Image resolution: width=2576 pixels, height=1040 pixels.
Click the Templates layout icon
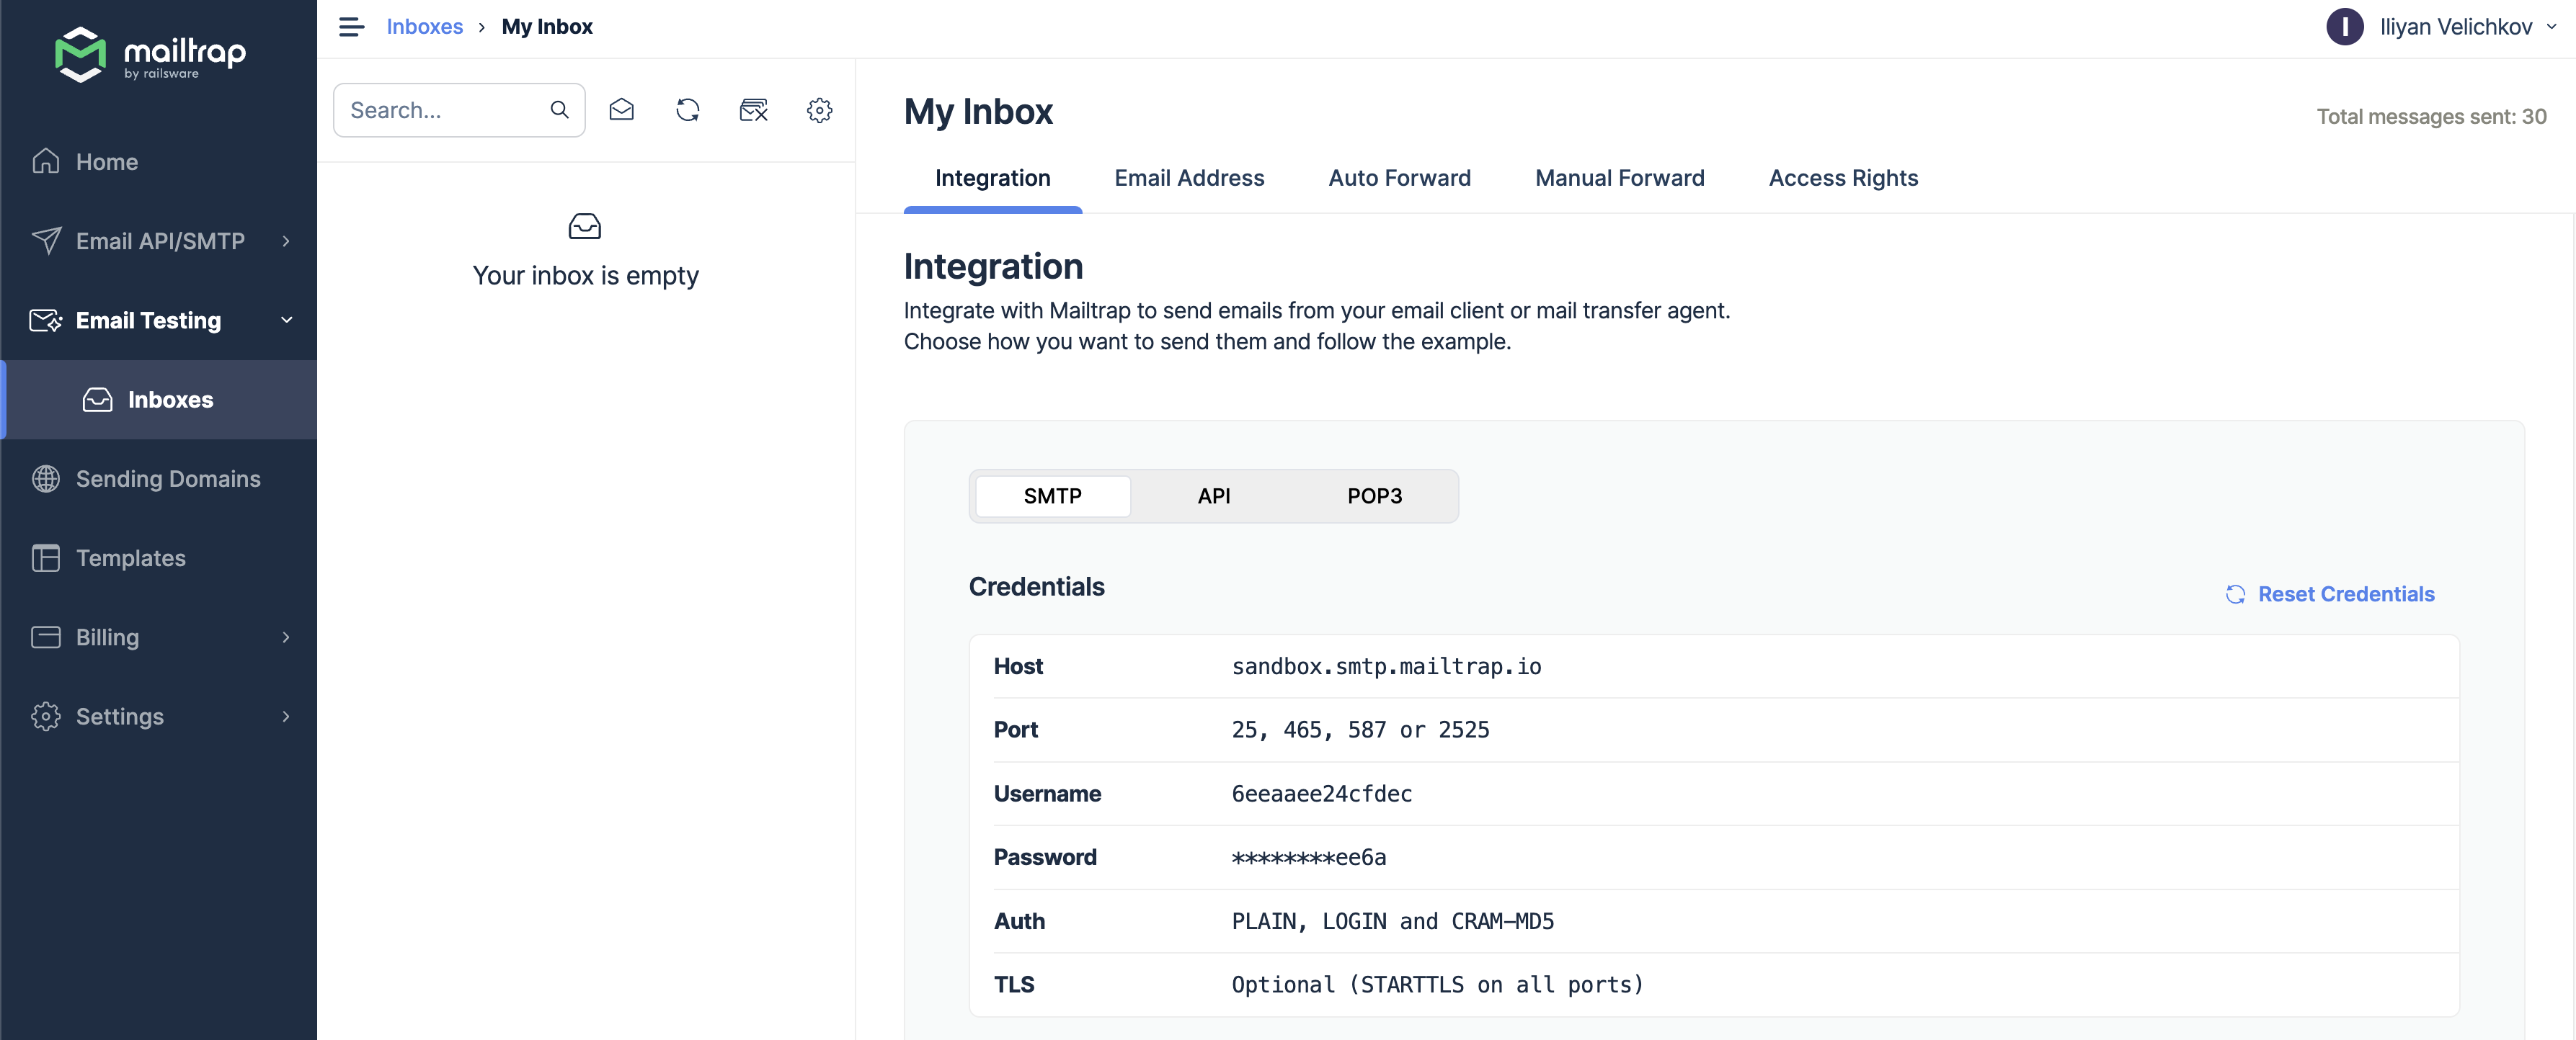46,557
